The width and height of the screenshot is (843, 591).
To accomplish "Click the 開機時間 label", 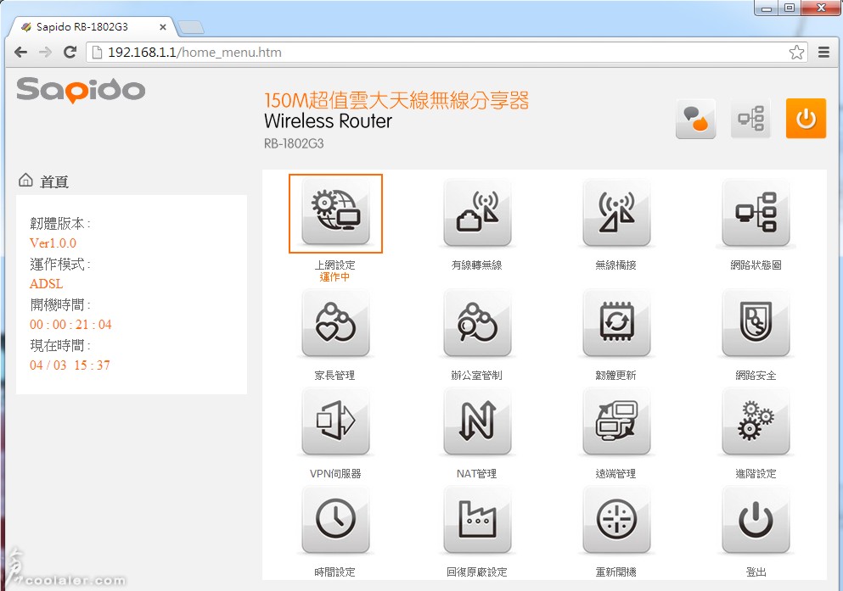I will coord(59,305).
